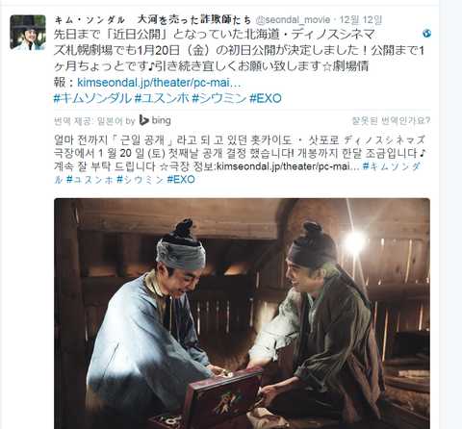Viewport: 462px width, 429px height.
Task: Click the 번역 제공: 일본어 by label
Action: click(x=94, y=121)
